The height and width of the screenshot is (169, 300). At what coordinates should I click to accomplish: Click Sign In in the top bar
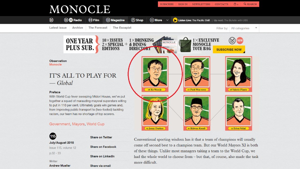coord(183,4)
